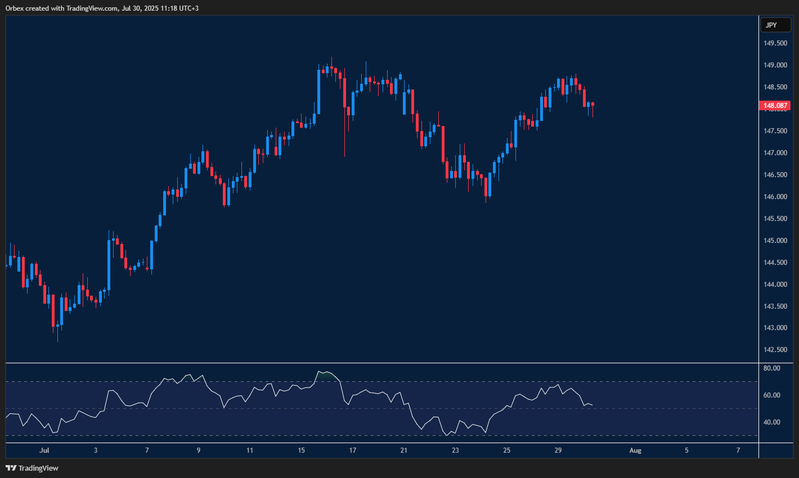Click the TradingView logo at bottom left
Viewport: 799px width, 478px height.
point(32,468)
